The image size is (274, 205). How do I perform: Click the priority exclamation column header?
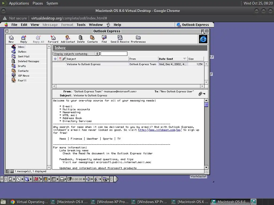(x=60, y=59)
